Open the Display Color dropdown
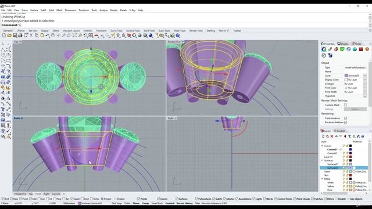Viewport: 372px width, 209px height. click(x=364, y=80)
